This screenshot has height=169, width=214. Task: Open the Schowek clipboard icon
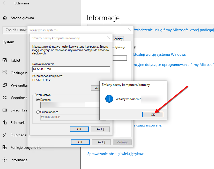point(5,123)
